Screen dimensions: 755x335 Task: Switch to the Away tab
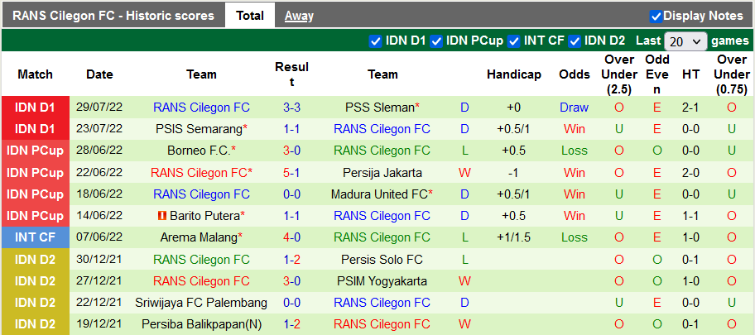[299, 16]
